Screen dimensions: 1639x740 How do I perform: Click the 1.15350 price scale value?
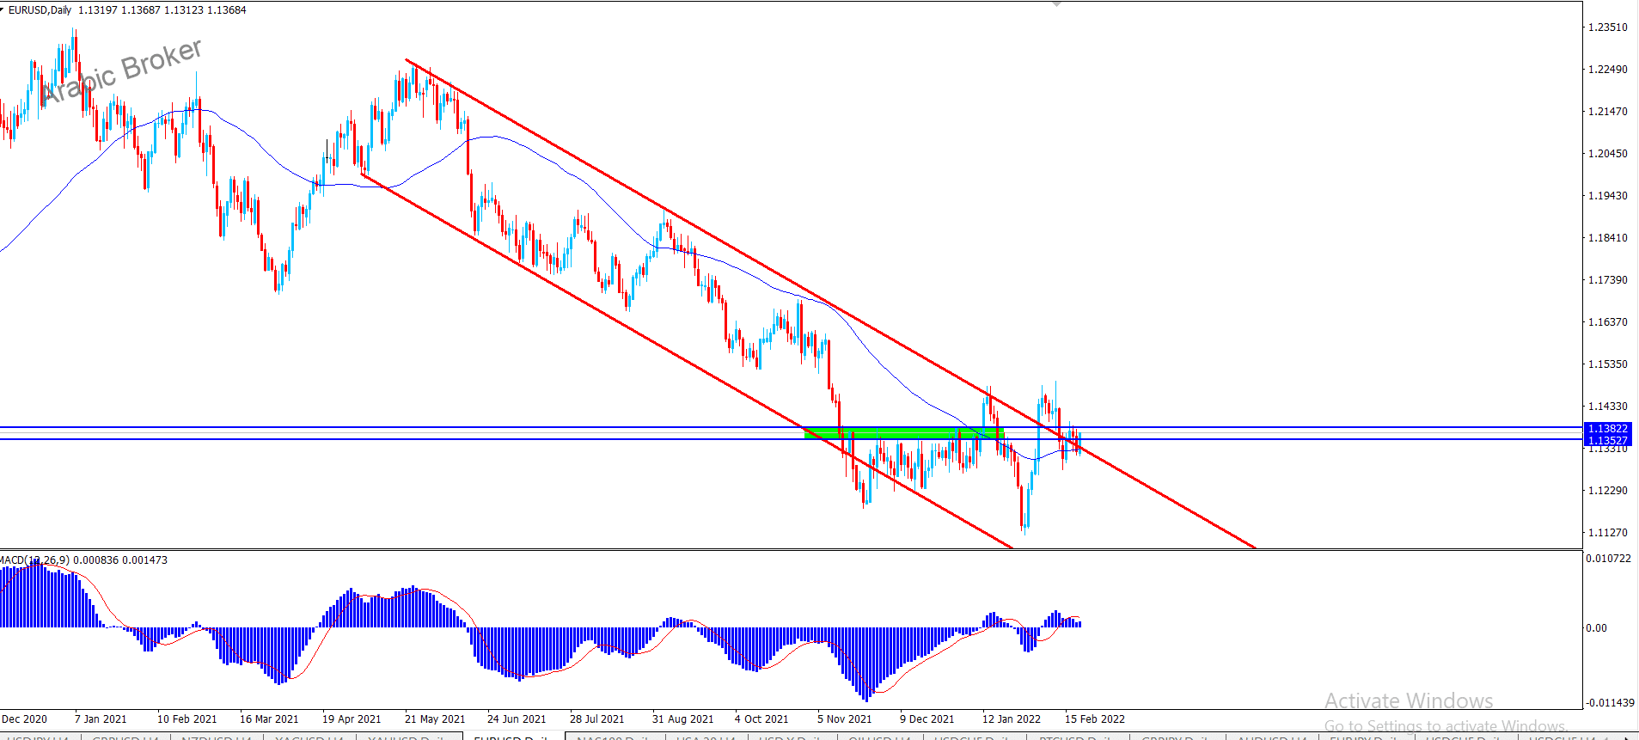(x=1607, y=364)
